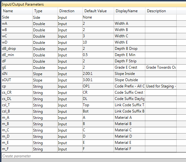
Task: Select the 'wA' parameter name cell
Action: [17, 24]
